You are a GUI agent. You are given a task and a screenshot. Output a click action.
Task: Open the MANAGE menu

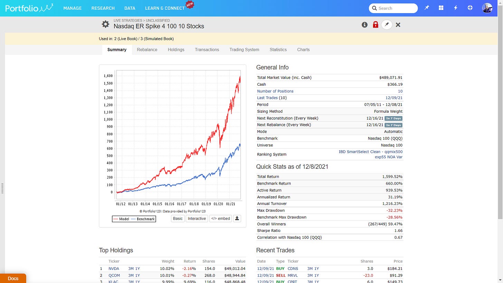(73, 8)
